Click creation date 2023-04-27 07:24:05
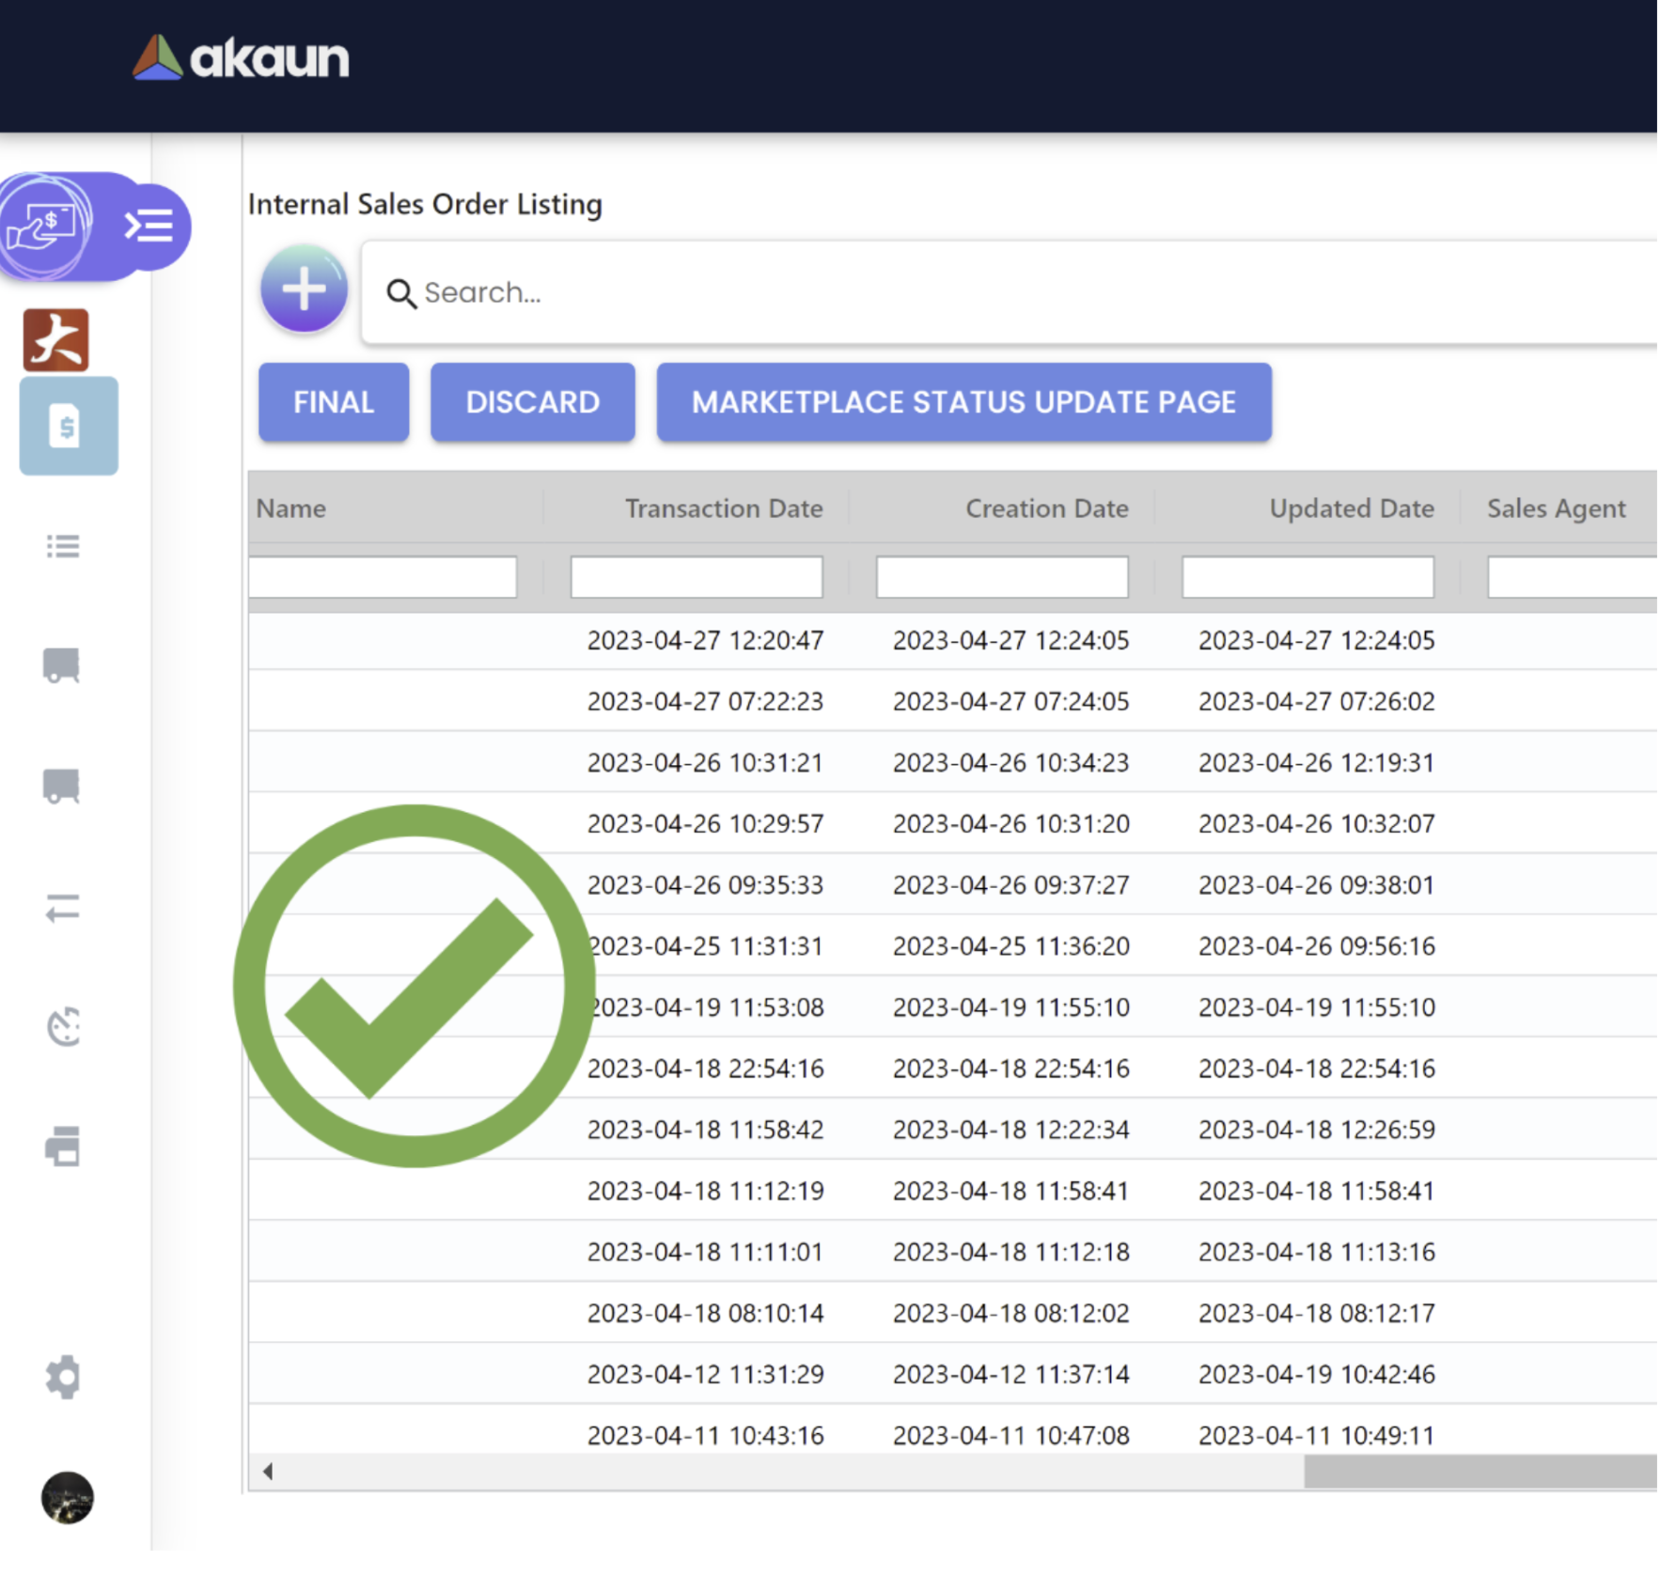The width and height of the screenshot is (1660, 1576). point(1010,701)
